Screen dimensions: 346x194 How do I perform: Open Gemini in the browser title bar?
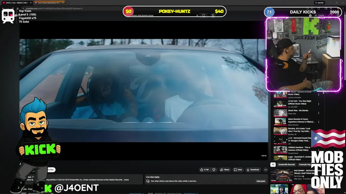(x=319, y=3)
